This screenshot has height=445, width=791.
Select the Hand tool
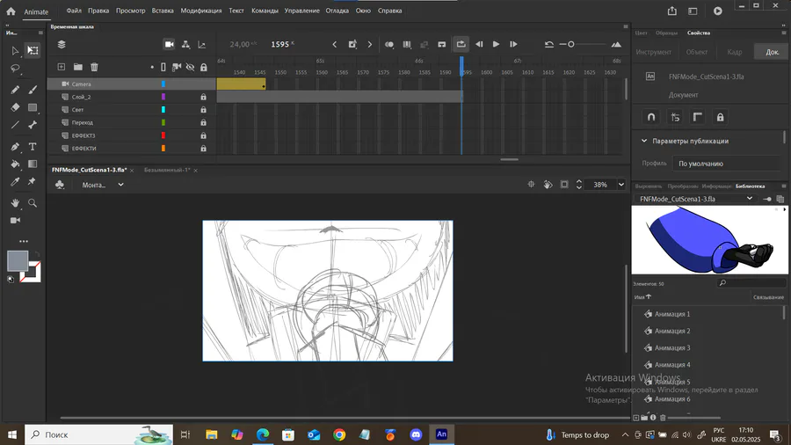tap(15, 203)
